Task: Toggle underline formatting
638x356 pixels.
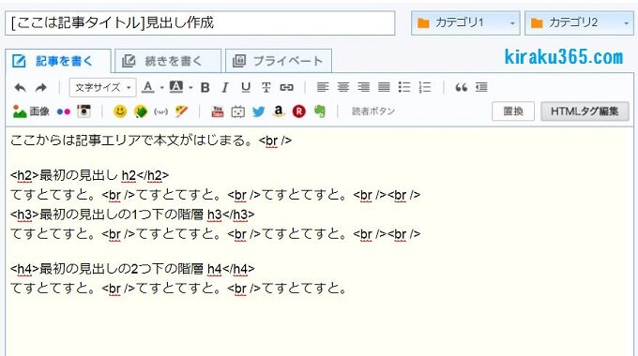Action: point(246,87)
